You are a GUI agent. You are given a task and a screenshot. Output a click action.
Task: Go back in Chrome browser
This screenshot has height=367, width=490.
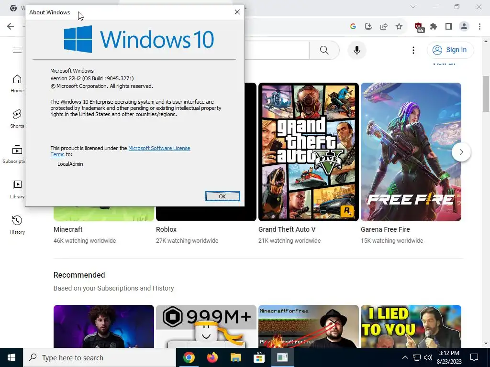[x=11, y=26]
